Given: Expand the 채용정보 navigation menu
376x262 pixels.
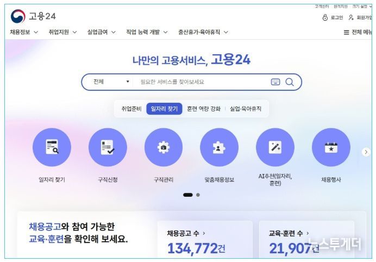Looking at the screenshot, I should 24,32.
